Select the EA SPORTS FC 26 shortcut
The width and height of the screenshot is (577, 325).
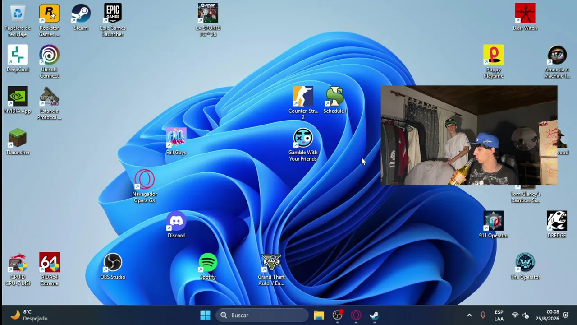(x=208, y=21)
